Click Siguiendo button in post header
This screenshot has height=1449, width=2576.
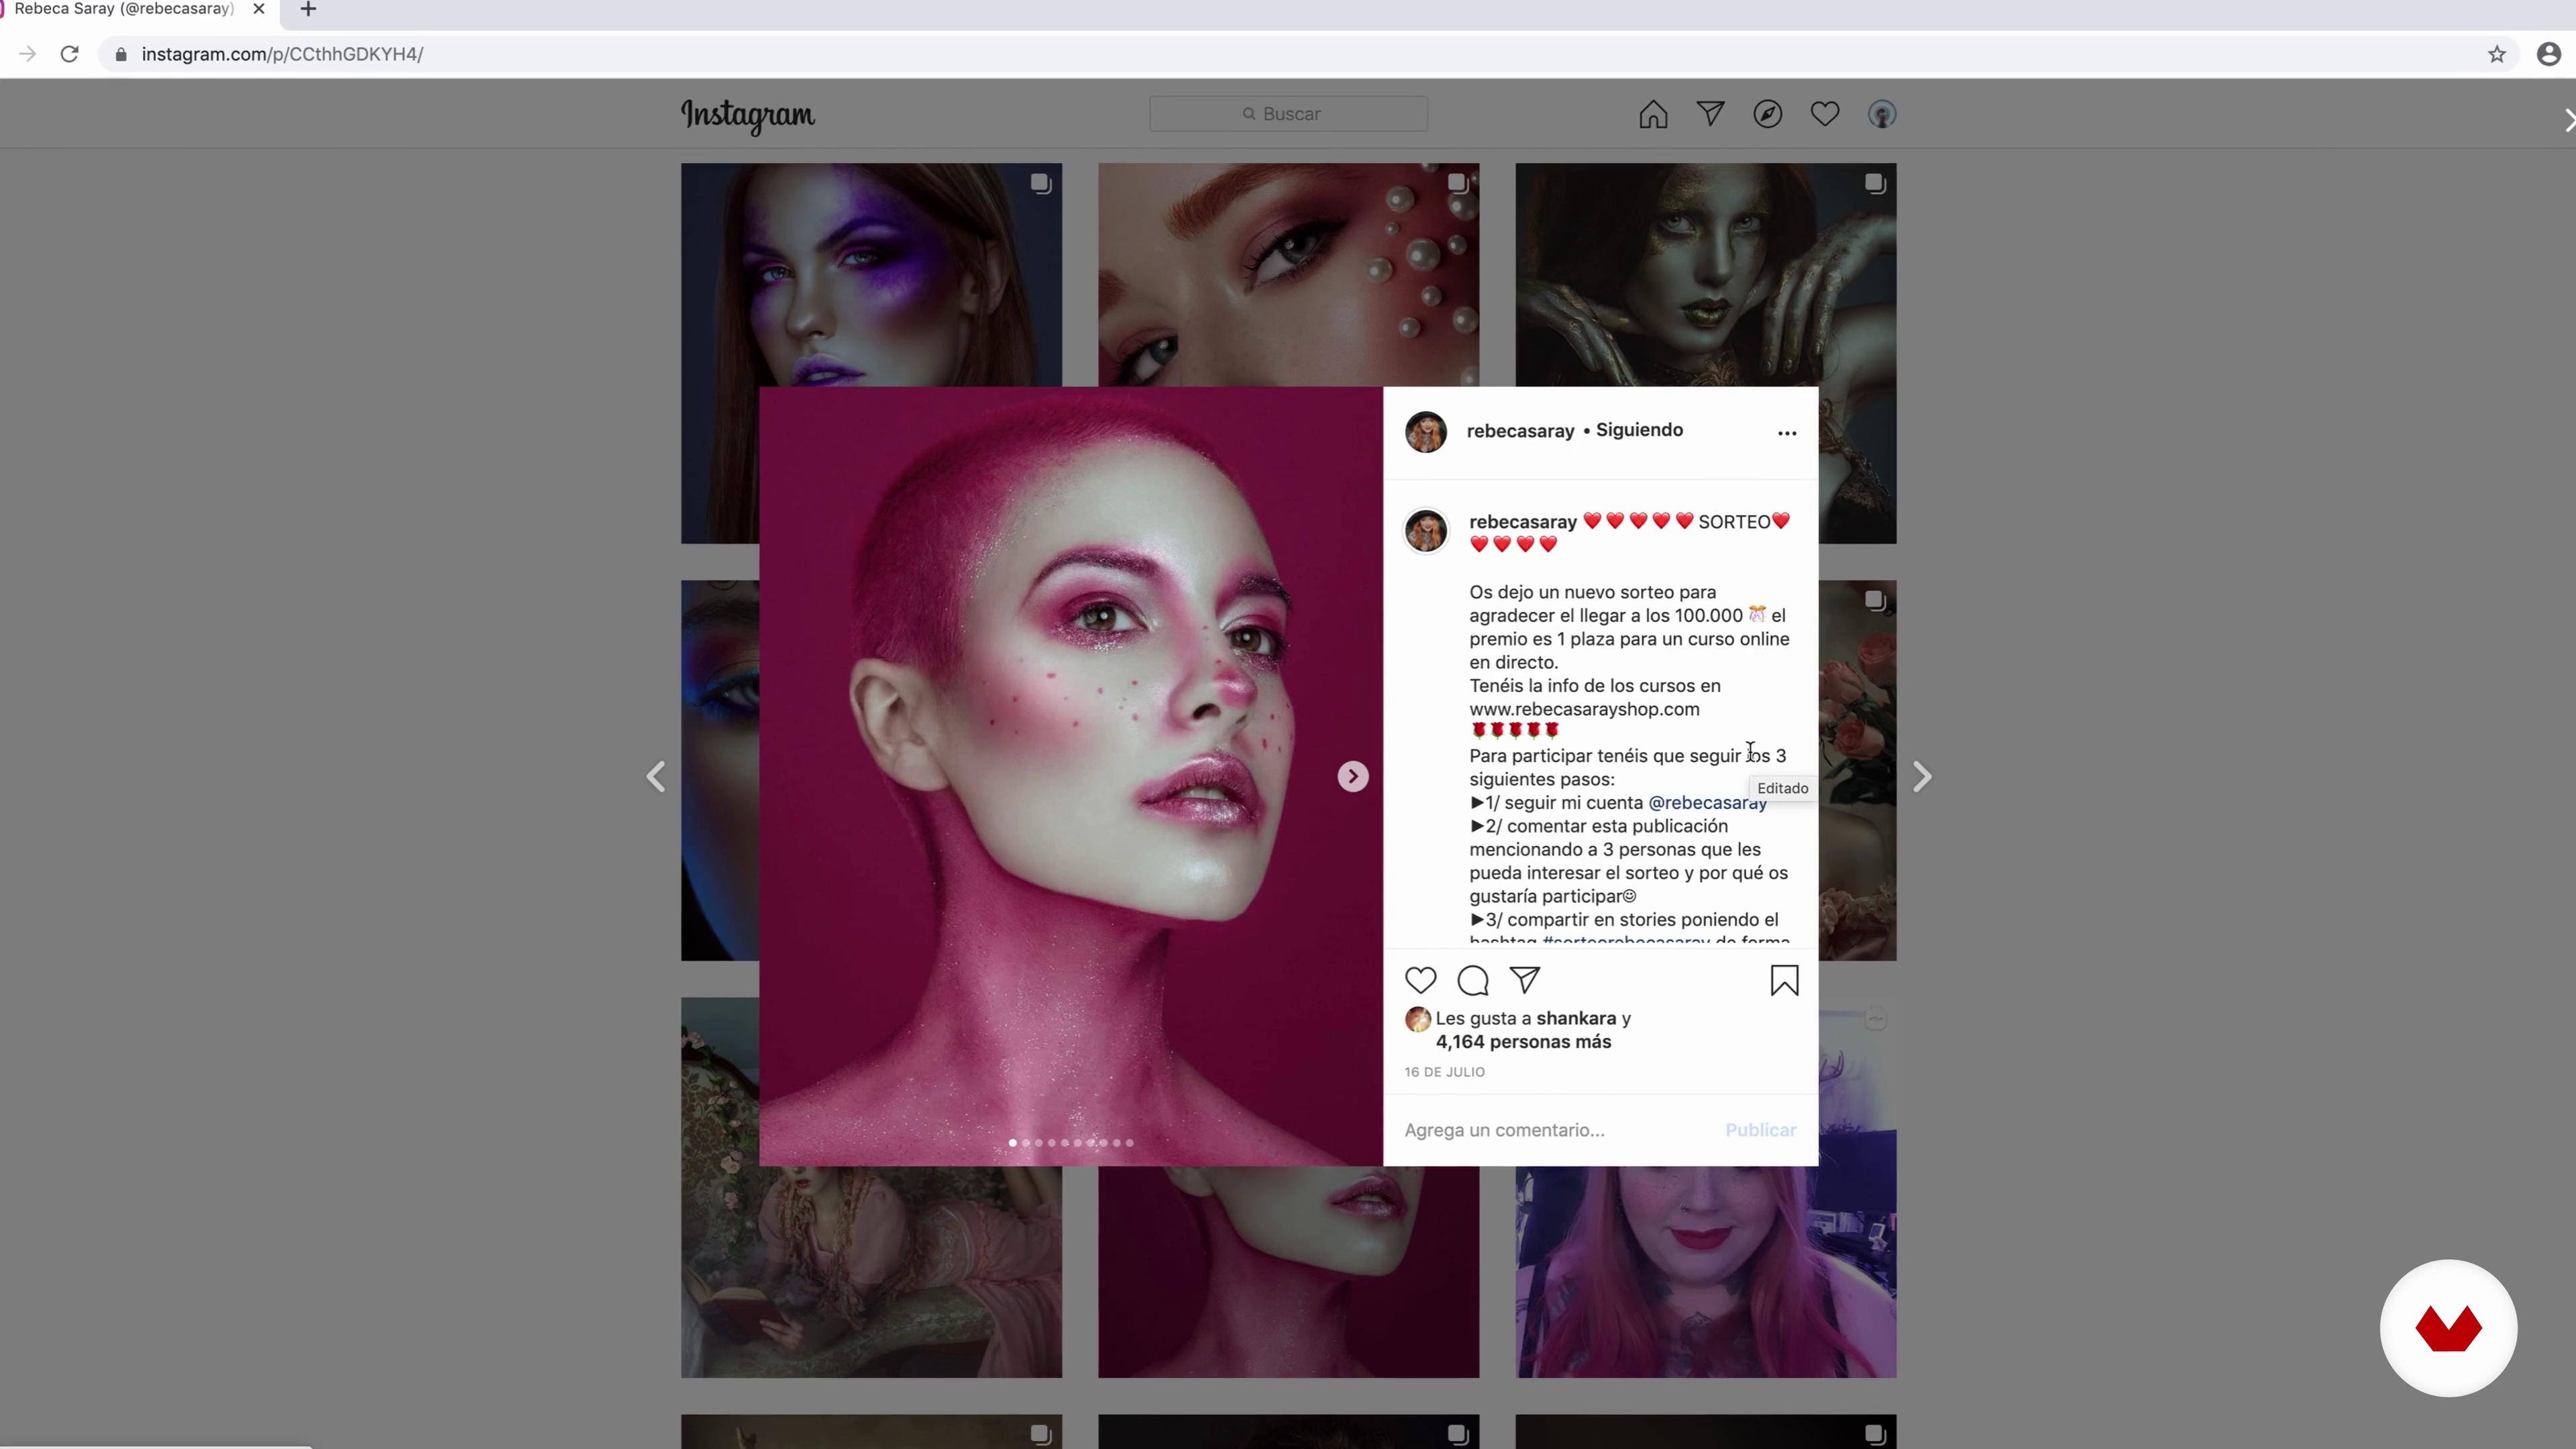(1639, 430)
